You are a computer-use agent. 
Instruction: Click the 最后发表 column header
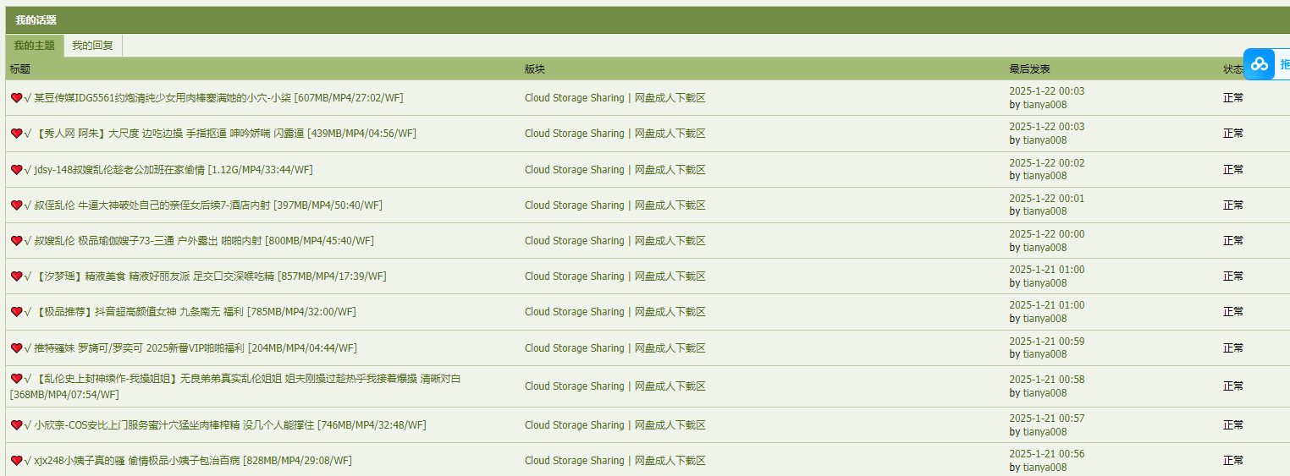pyautogui.click(x=1029, y=69)
